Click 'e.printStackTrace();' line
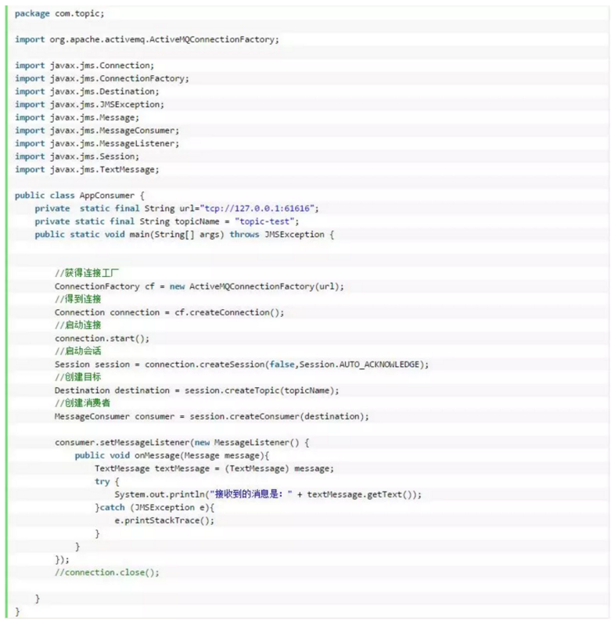This screenshot has height=626, width=611. coord(164,520)
